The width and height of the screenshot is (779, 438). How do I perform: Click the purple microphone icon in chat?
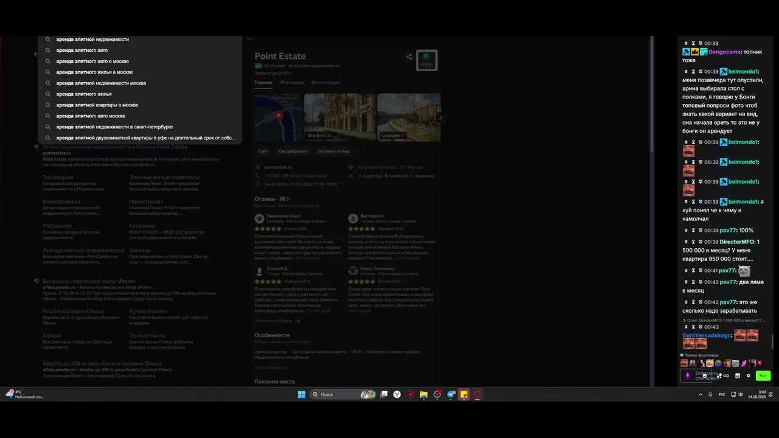click(688, 376)
